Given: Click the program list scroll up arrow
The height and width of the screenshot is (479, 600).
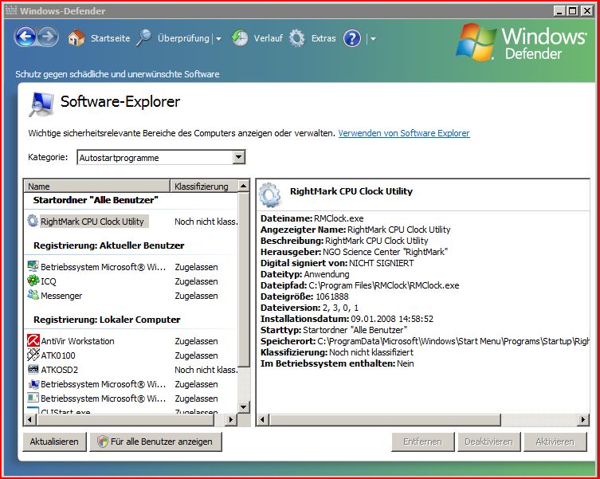Looking at the screenshot, I should tap(243, 186).
